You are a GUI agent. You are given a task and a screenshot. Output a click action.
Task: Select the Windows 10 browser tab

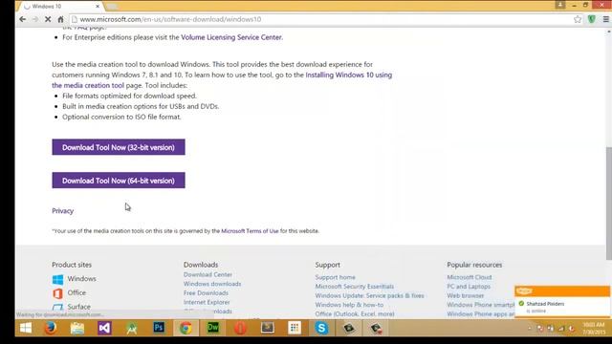(60, 7)
